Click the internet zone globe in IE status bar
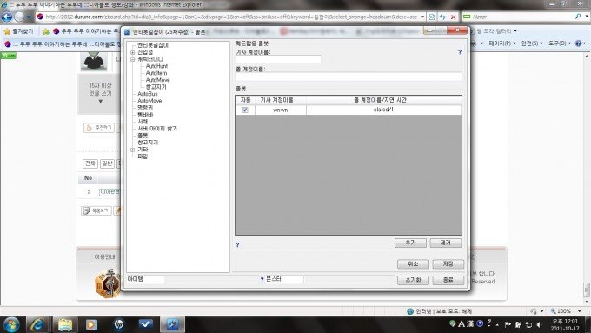The height and width of the screenshot is (333, 591). (410, 311)
